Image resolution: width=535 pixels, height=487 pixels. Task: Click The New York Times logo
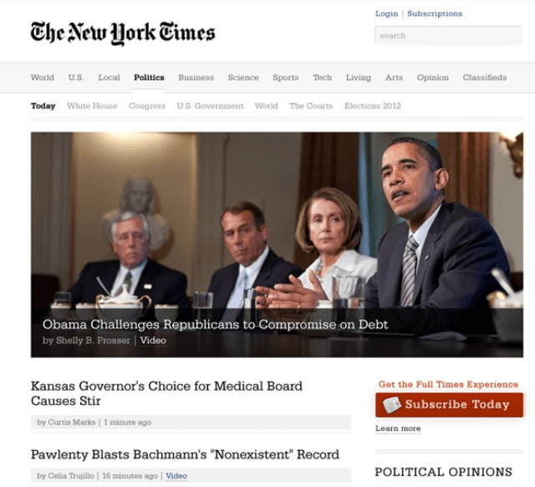coord(123,33)
